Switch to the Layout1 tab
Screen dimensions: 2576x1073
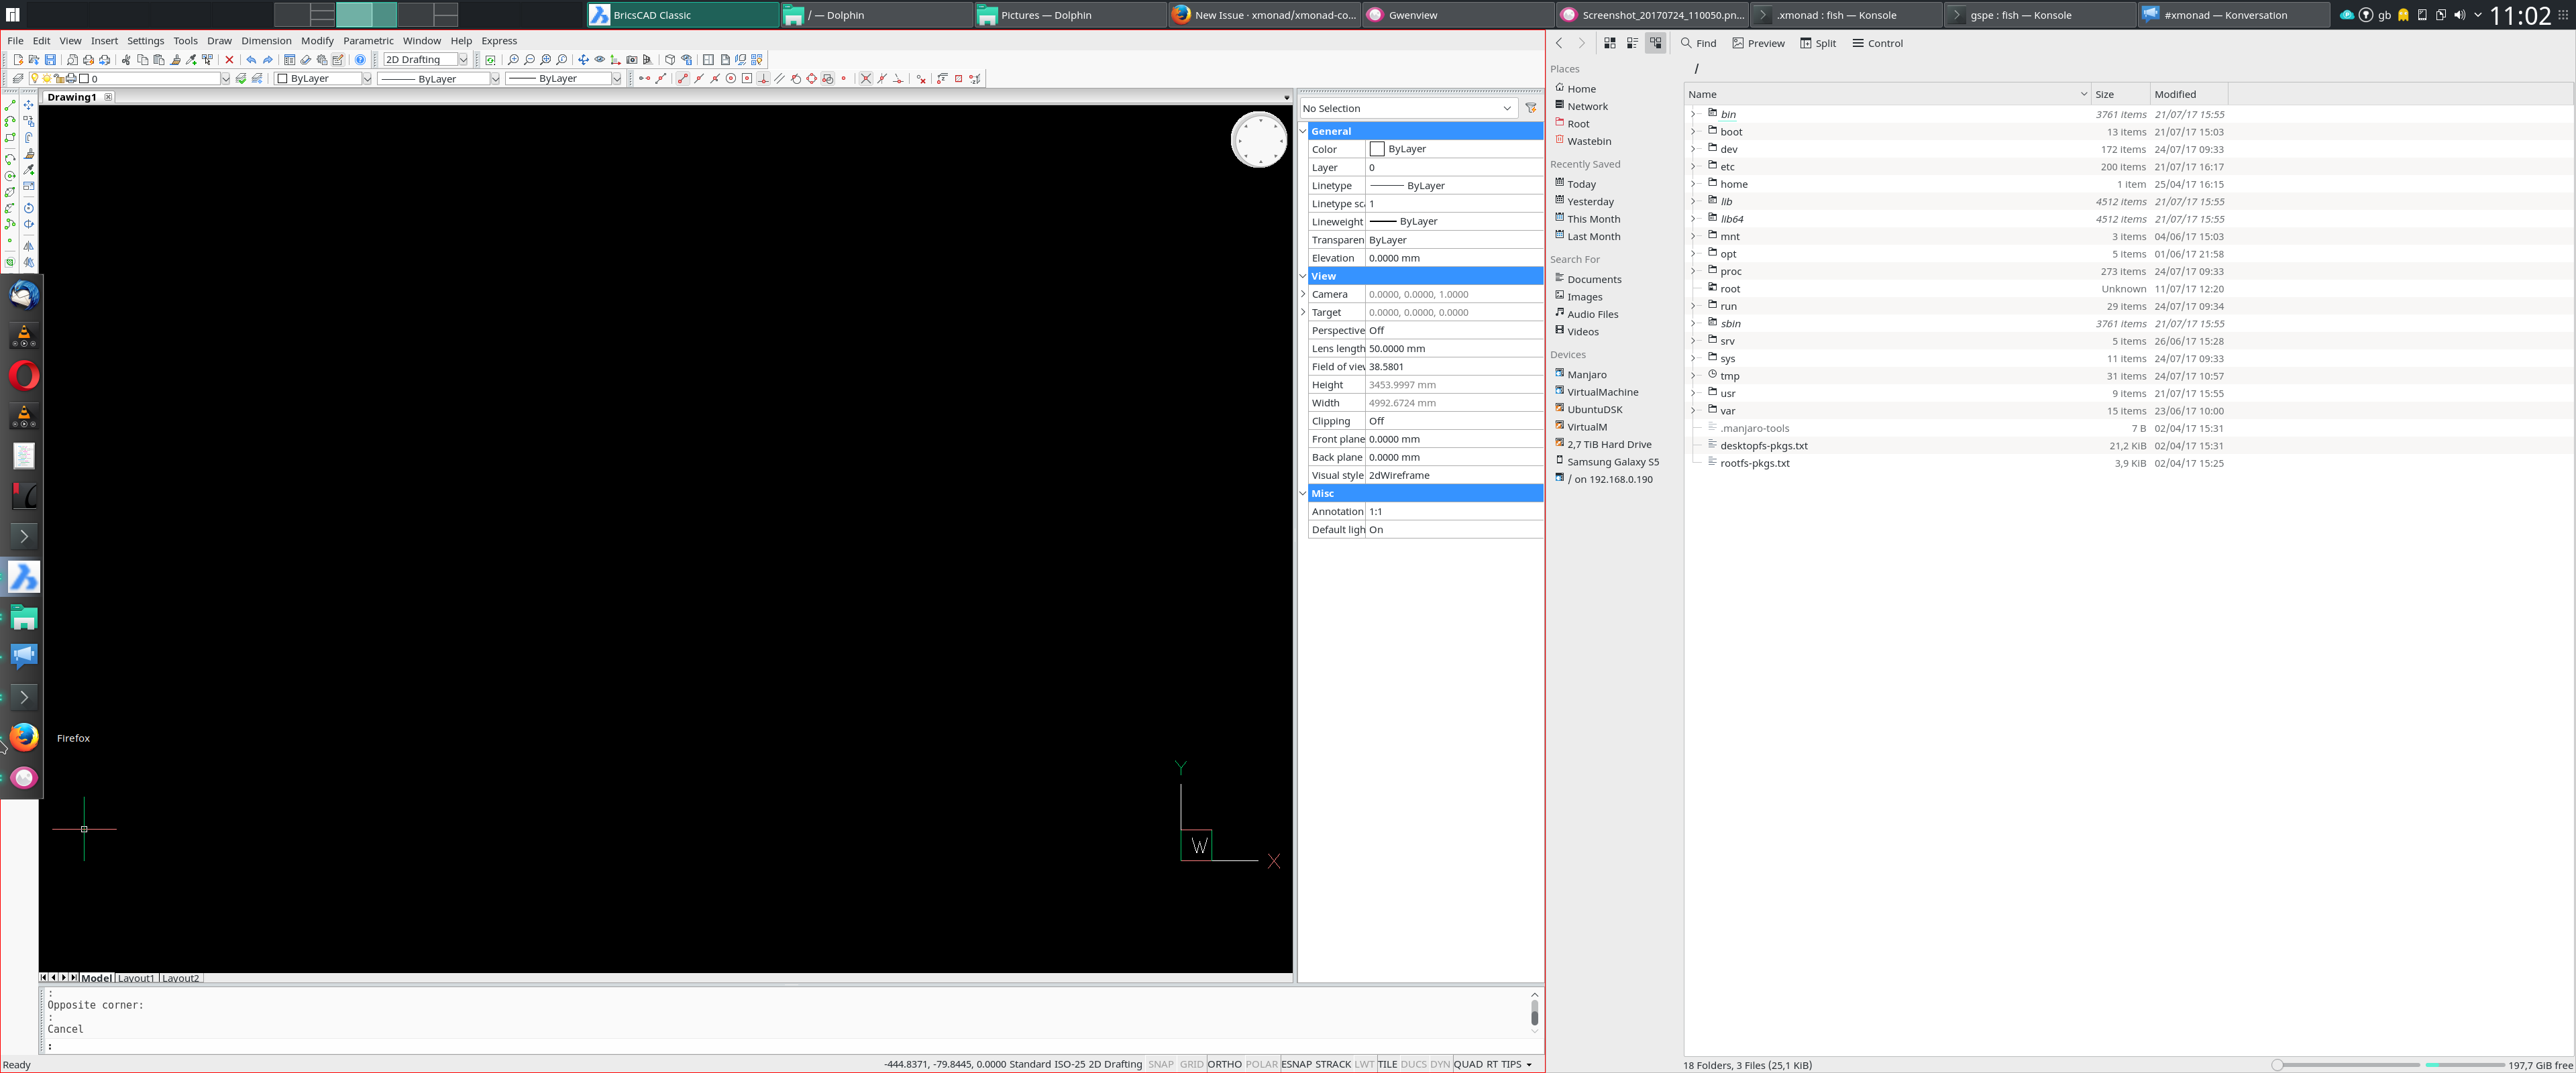pos(136,977)
